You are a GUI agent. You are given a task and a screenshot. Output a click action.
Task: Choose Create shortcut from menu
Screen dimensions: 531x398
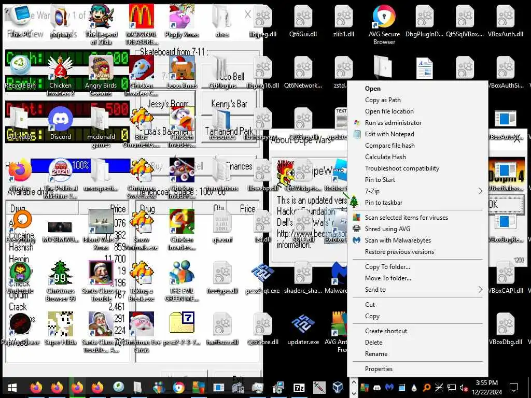[418, 331]
